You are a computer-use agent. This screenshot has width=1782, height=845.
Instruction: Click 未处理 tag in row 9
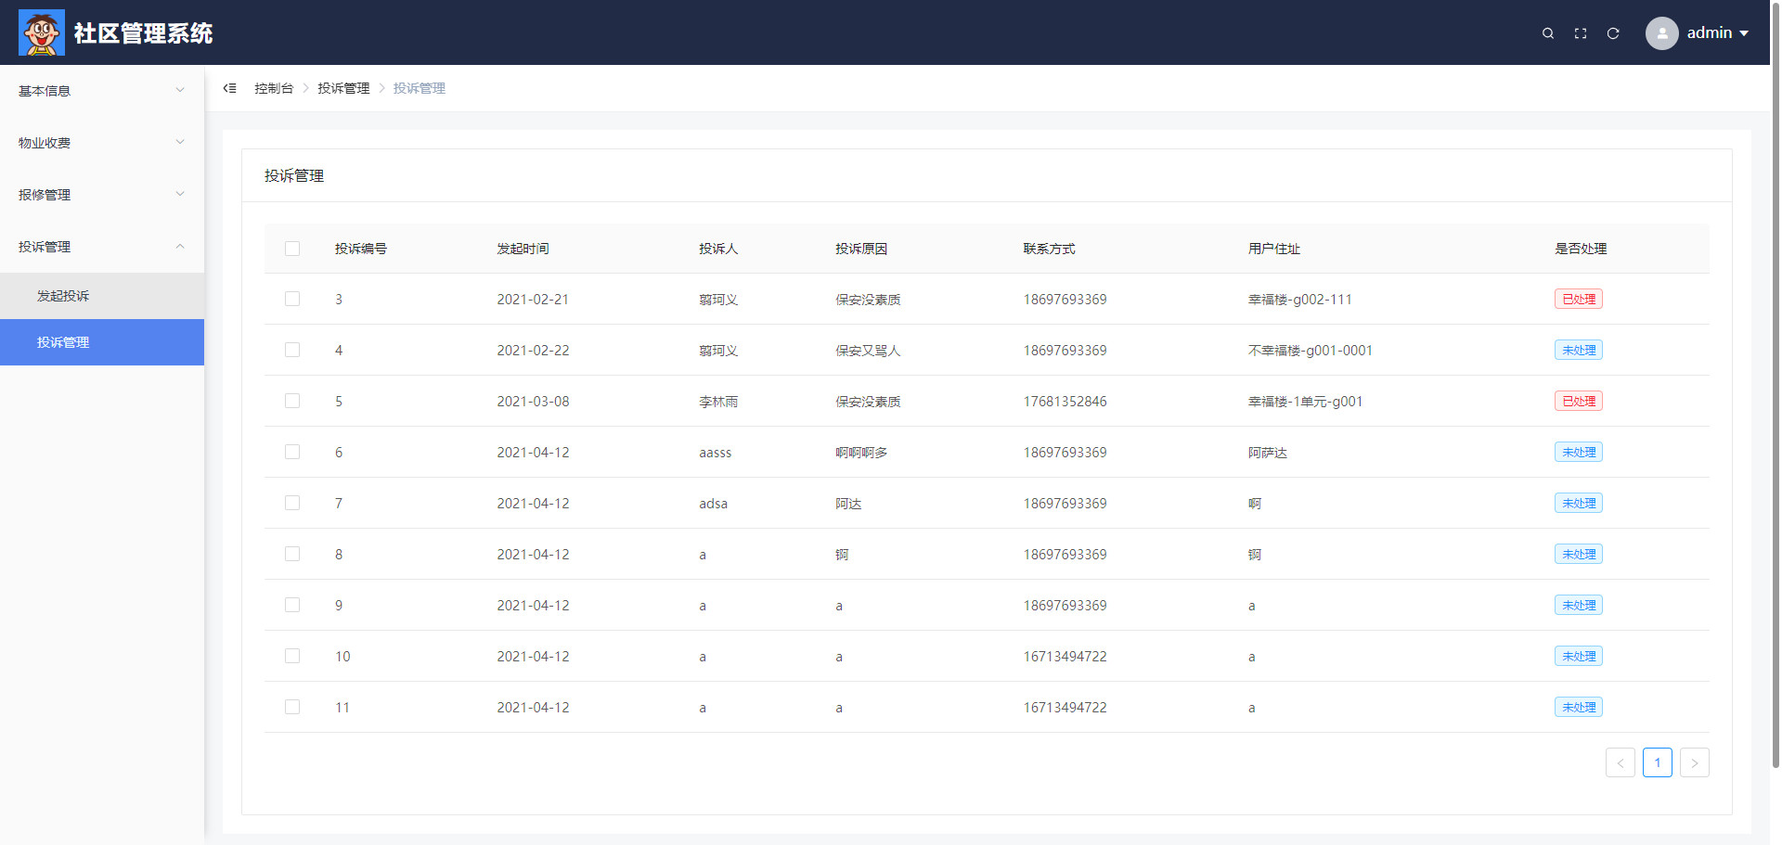(x=1579, y=605)
